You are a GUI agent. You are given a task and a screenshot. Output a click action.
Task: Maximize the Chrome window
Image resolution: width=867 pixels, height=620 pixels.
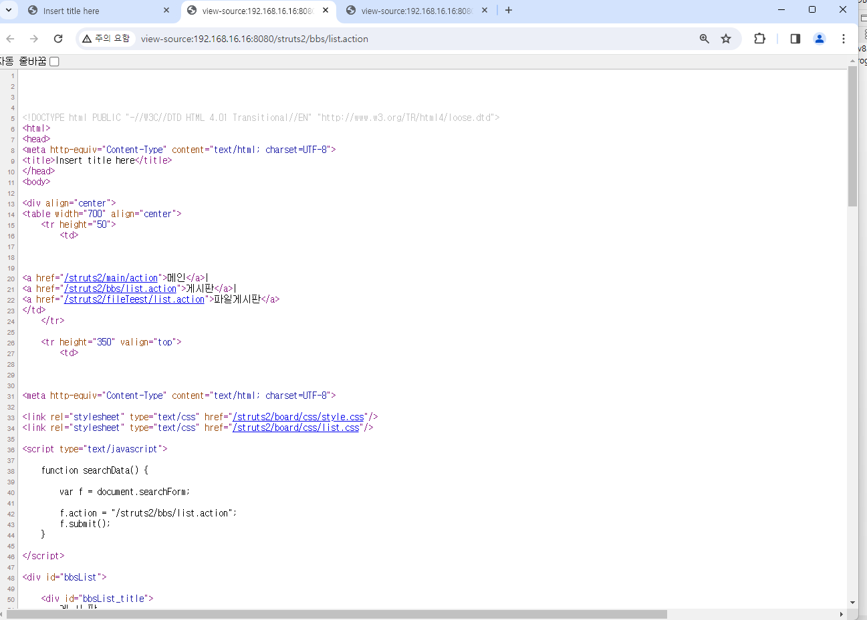(812, 10)
